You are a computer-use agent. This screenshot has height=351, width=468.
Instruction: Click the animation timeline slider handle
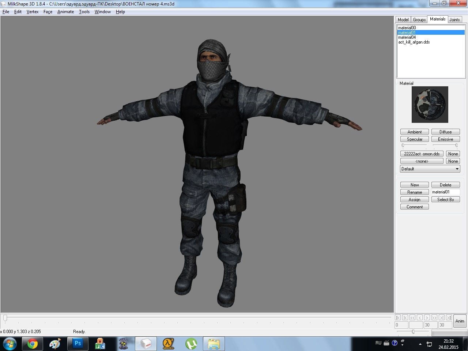coord(5,318)
